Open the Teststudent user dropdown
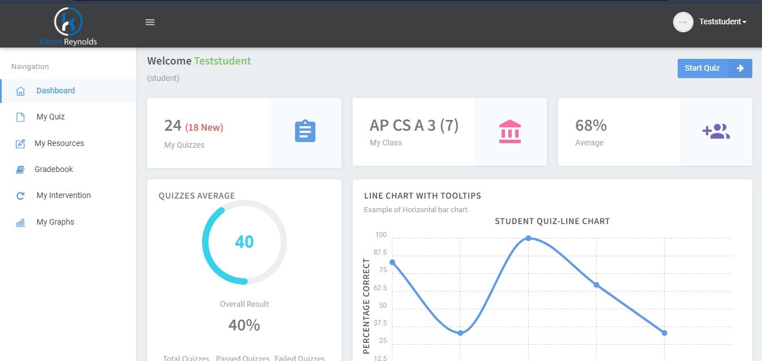 (723, 22)
